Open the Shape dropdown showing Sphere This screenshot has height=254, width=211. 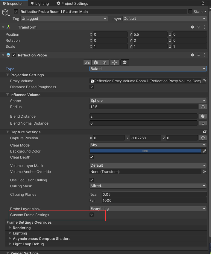point(148,101)
